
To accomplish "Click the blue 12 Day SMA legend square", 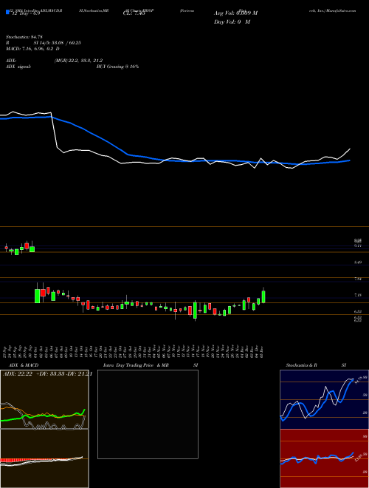I will click(7, 12).
